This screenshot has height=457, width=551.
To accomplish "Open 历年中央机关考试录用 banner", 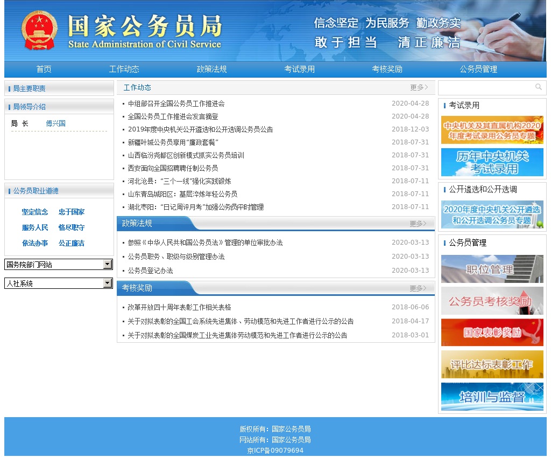I will [x=492, y=162].
